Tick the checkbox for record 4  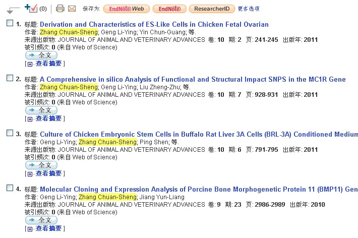tap(10, 188)
